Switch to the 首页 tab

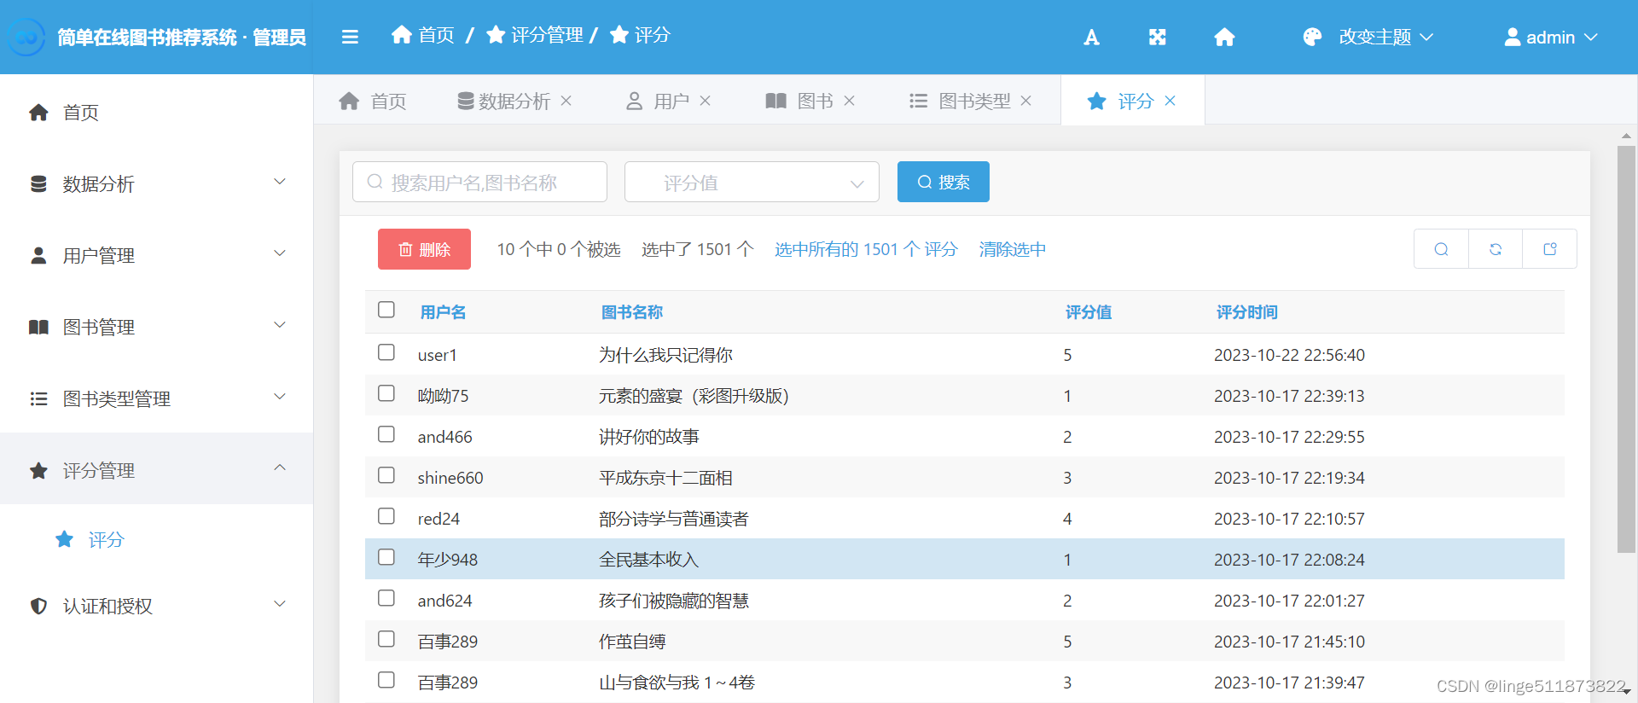point(373,101)
